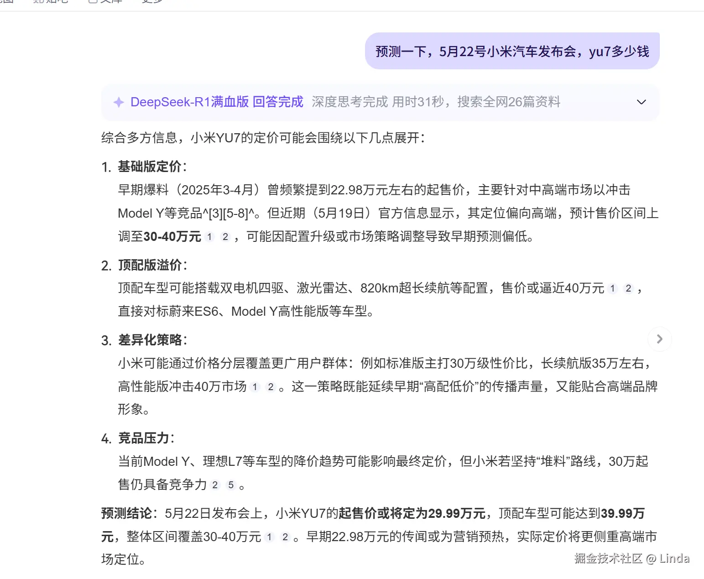Open citation 2 after 30-40万元

pos(225,237)
